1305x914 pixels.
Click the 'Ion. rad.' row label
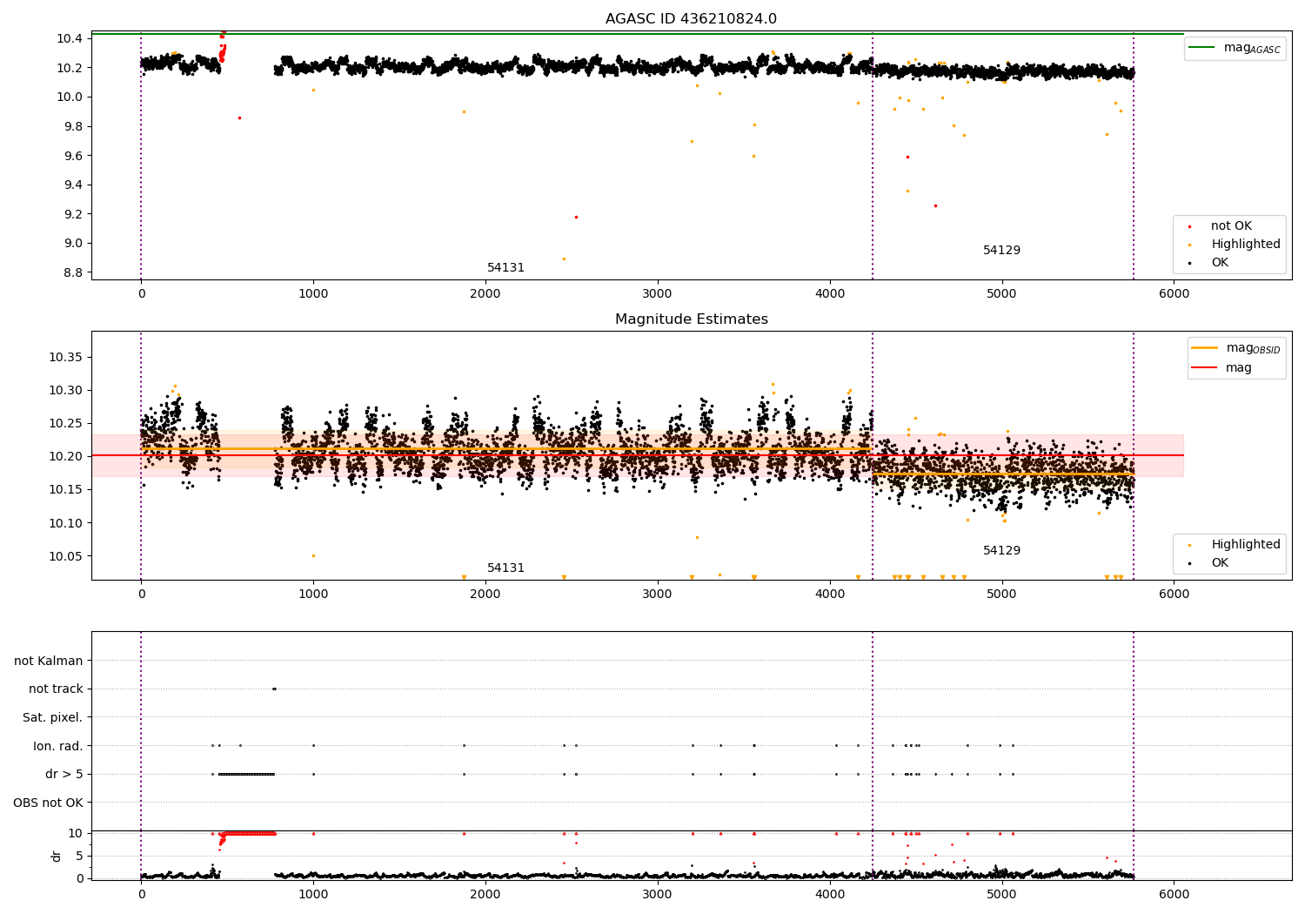[58, 746]
